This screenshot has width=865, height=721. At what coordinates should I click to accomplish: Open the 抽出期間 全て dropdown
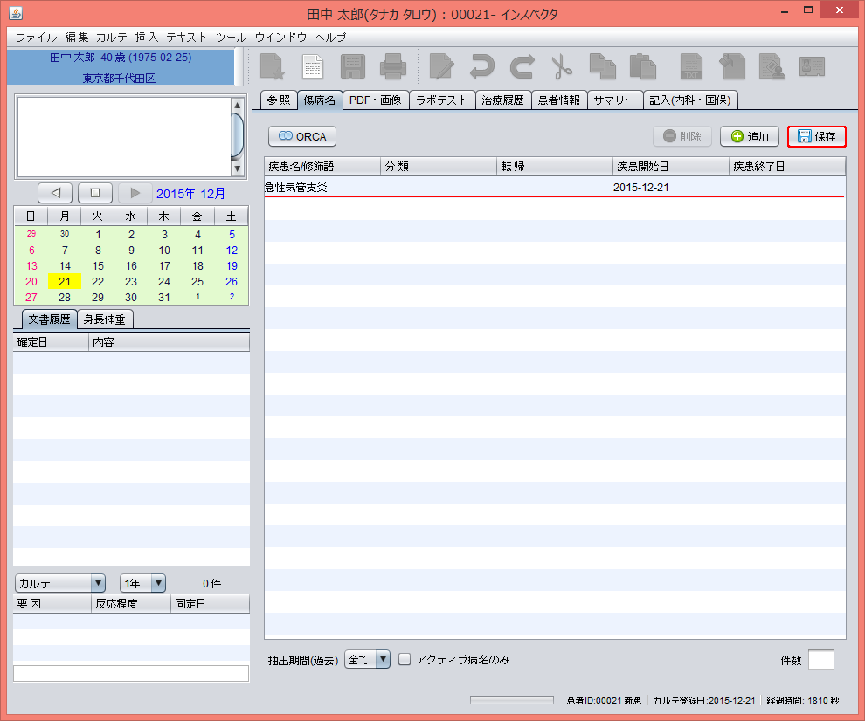(x=367, y=660)
